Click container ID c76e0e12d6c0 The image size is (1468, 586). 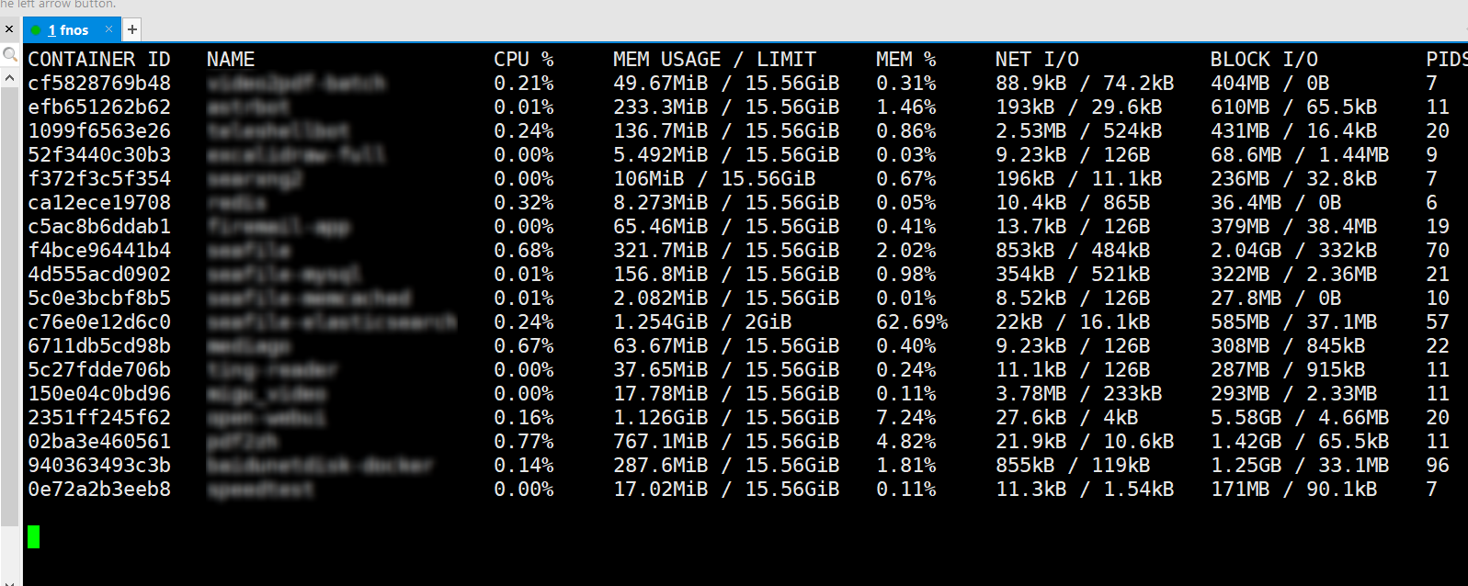tap(99, 322)
